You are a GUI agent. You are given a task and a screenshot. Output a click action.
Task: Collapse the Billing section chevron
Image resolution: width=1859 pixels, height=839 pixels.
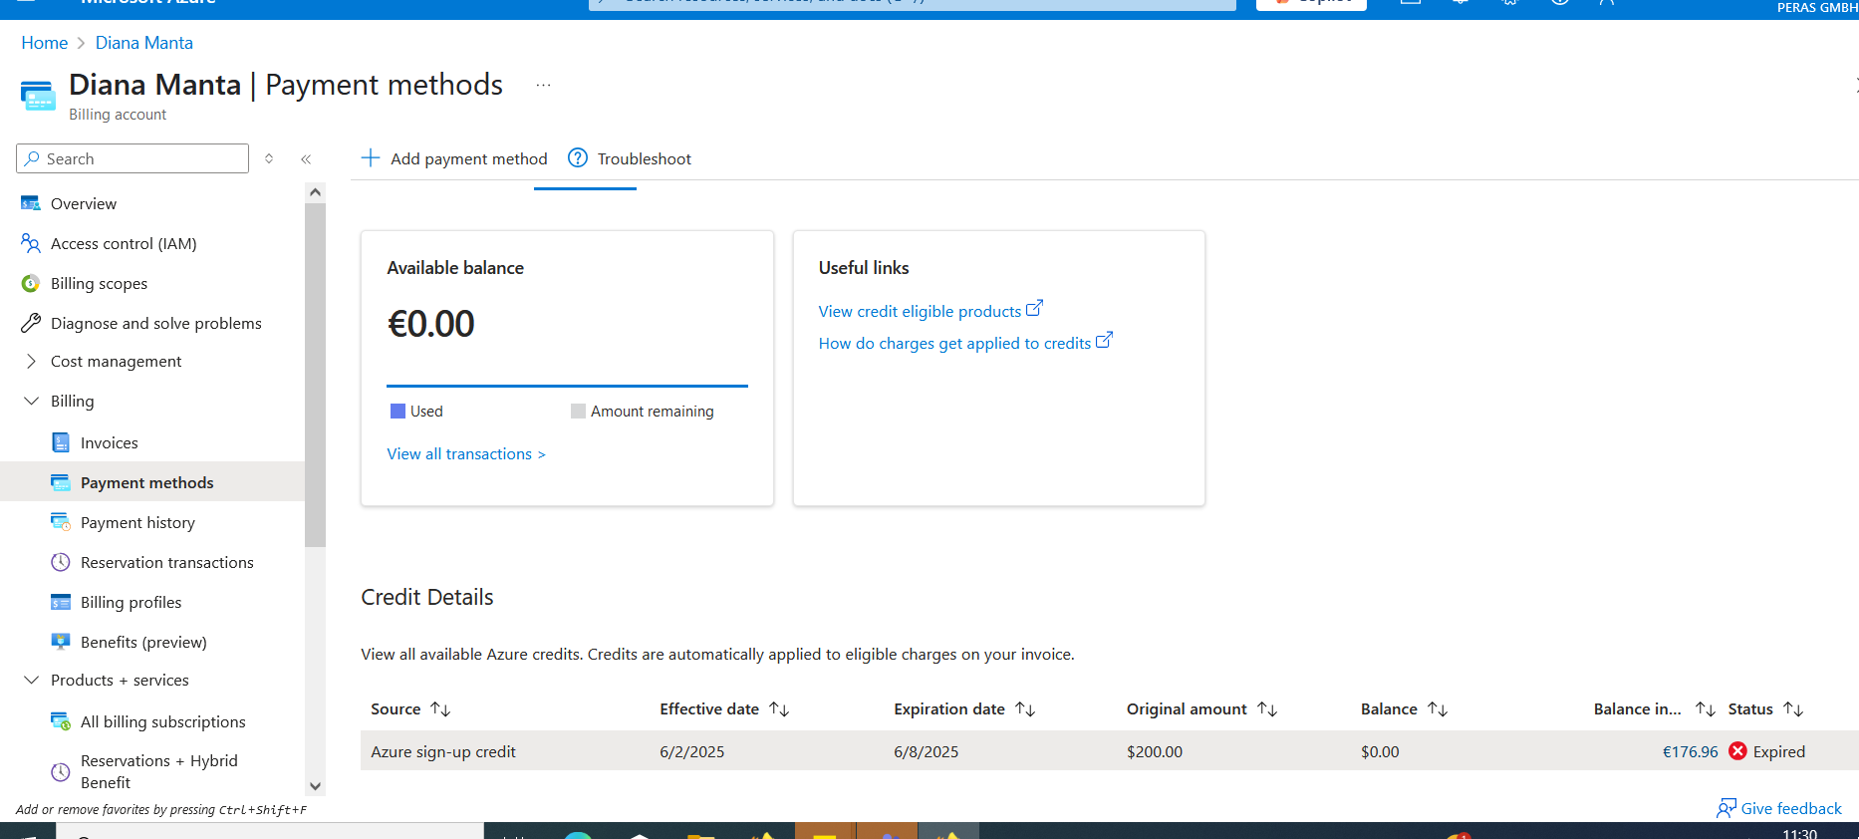tap(31, 401)
